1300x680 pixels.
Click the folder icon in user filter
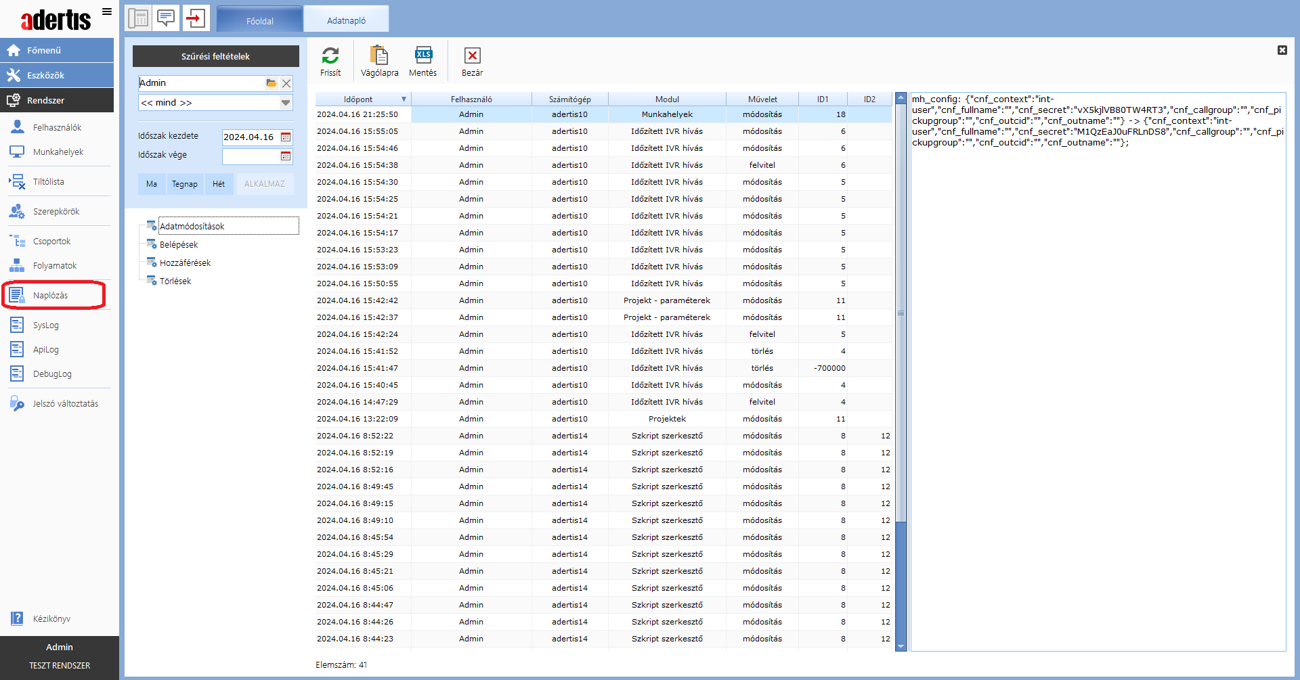click(271, 83)
